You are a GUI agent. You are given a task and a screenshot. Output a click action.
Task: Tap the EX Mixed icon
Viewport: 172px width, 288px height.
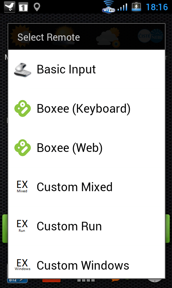click(22, 186)
